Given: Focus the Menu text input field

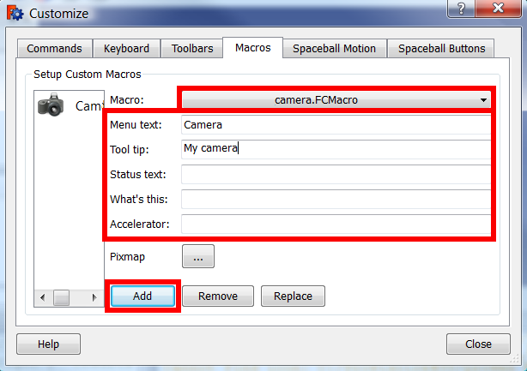Looking at the screenshot, I should click(336, 125).
